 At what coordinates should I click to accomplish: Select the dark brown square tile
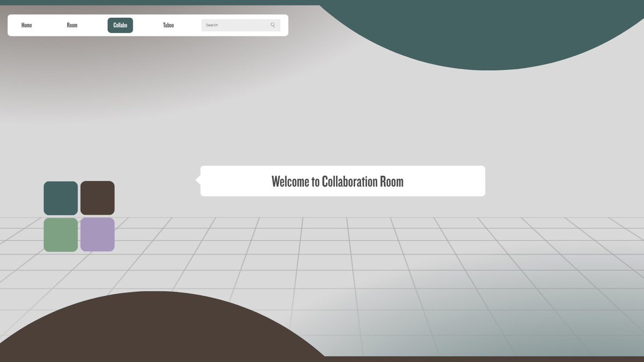98,198
